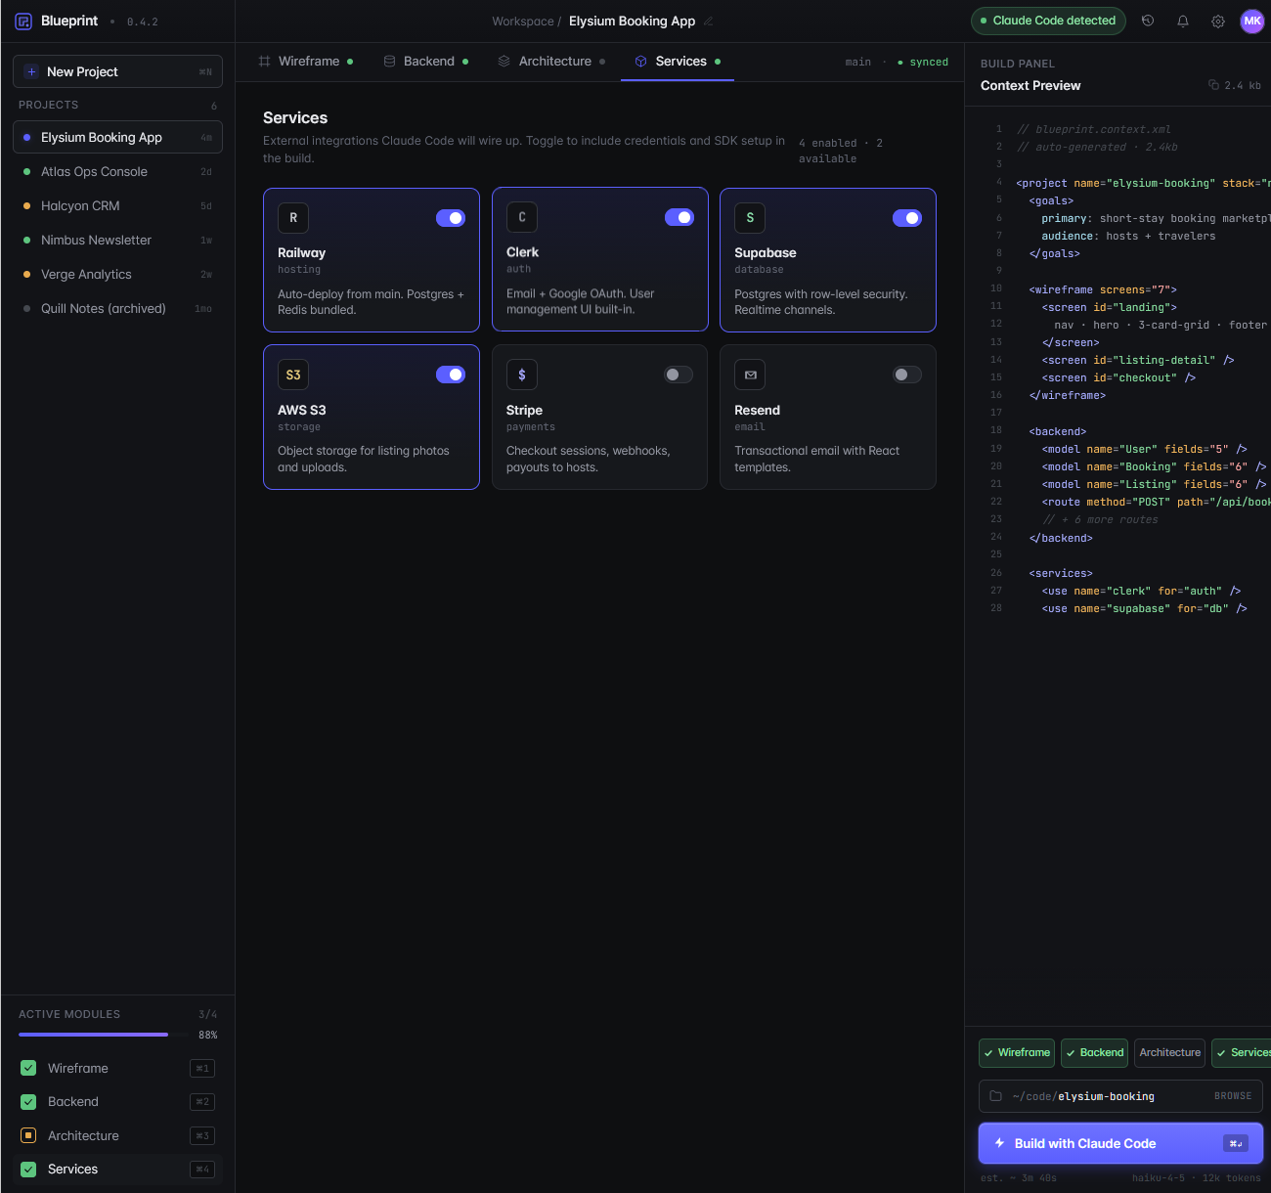Toggle the Services chip in the build panel
The height and width of the screenshot is (1193, 1271).
click(1242, 1053)
